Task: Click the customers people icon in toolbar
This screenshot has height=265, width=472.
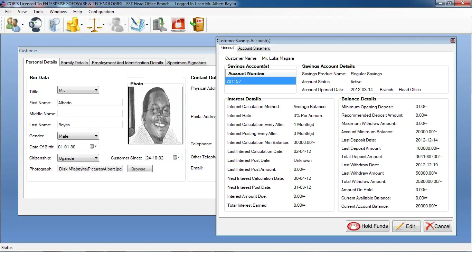Action: (13, 25)
